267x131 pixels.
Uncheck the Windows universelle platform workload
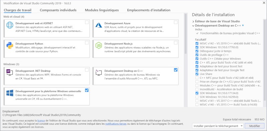pos(87,90)
